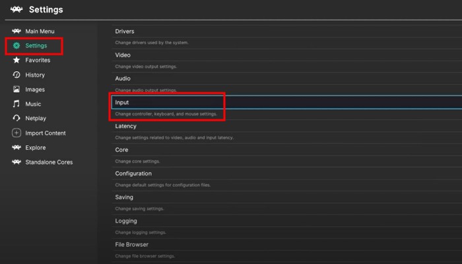462x264 pixels.
Task: Open Explore in the sidebar
Action: click(36, 148)
